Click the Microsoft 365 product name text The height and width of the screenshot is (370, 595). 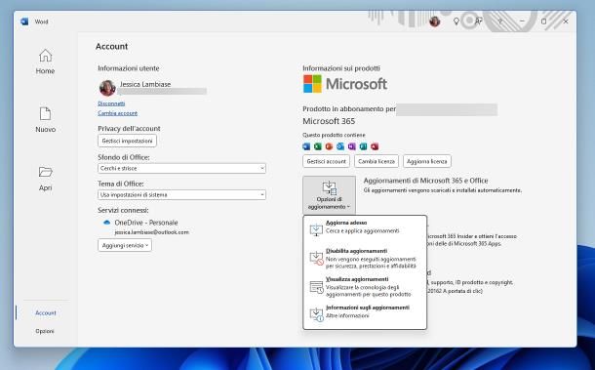(x=329, y=121)
